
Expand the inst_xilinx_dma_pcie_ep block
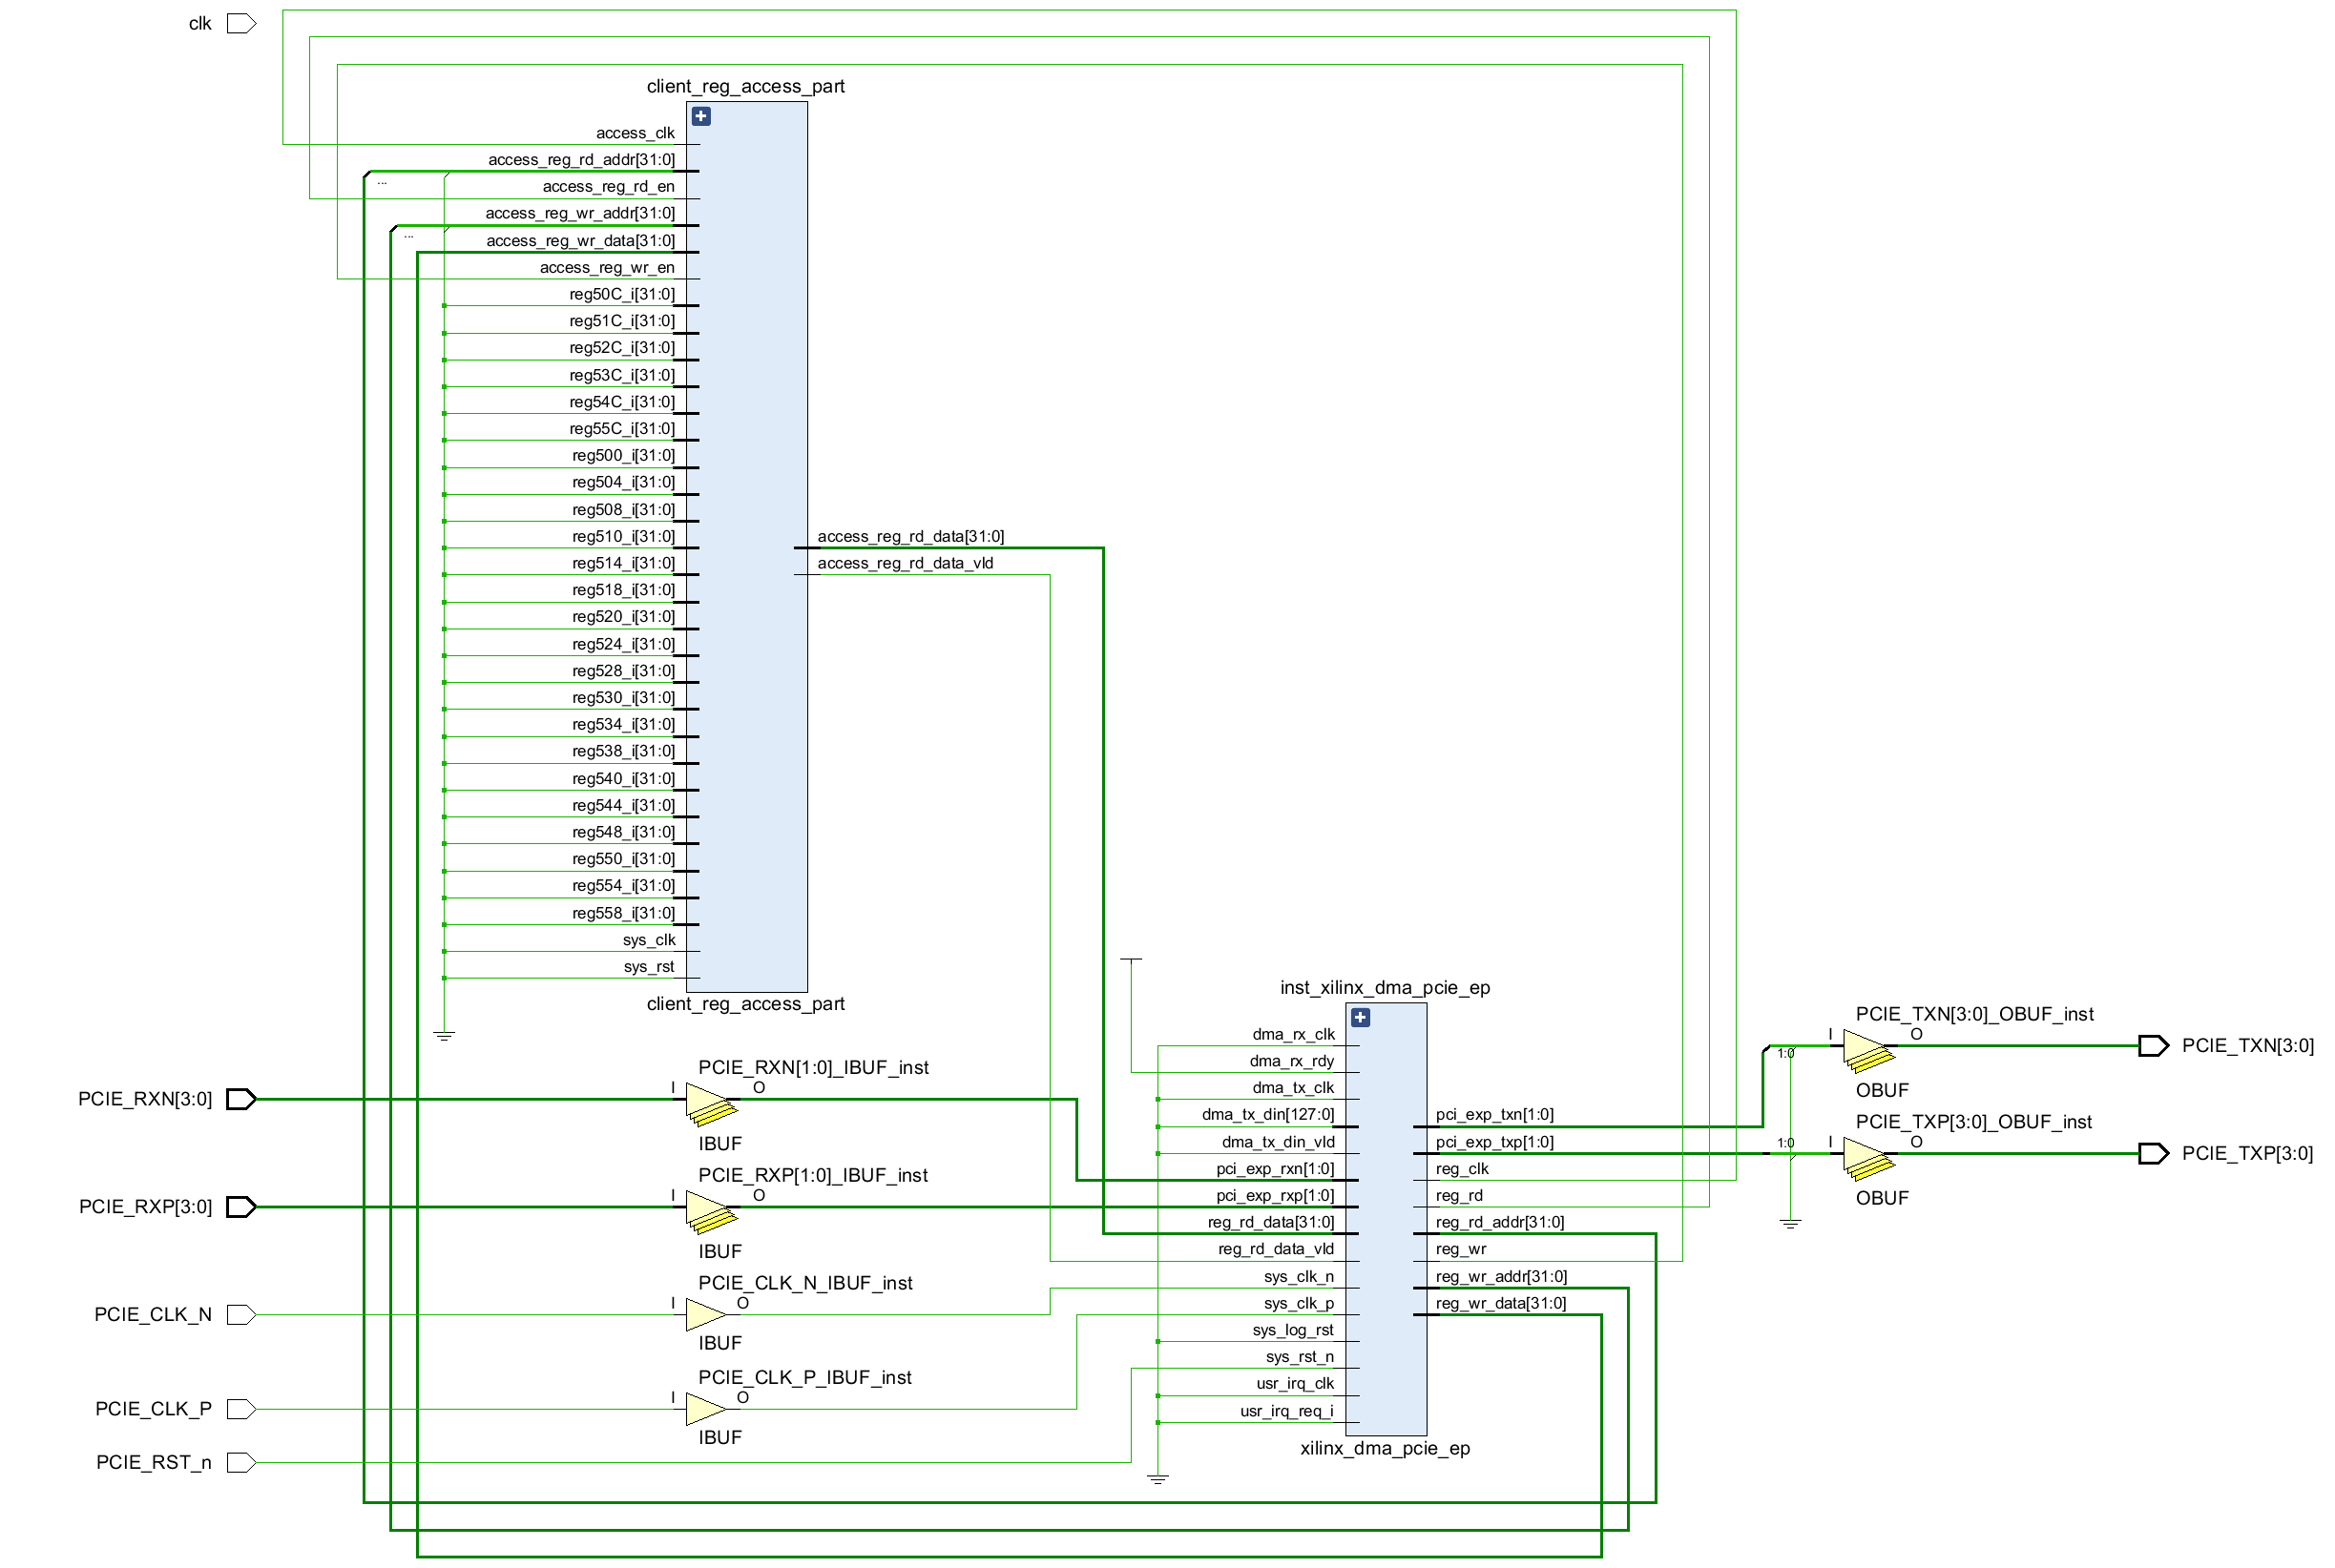(1361, 1018)
